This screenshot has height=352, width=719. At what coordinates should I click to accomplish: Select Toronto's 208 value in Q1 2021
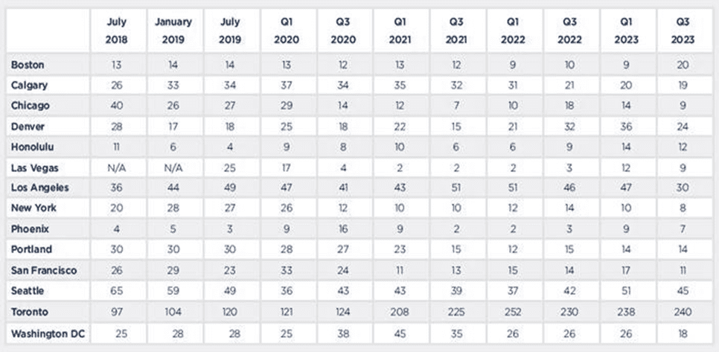click(x=400, y=312)
